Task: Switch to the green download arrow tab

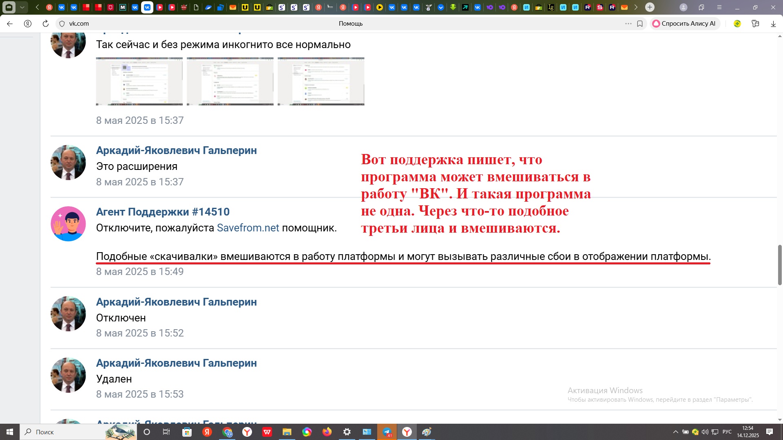Action: click(x=453, y=7)
